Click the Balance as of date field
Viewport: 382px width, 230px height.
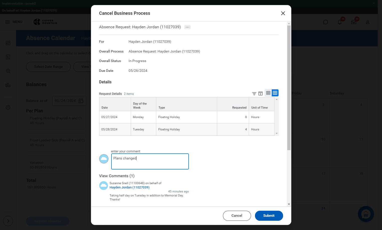pyautogui.click(x=69, y=101)
